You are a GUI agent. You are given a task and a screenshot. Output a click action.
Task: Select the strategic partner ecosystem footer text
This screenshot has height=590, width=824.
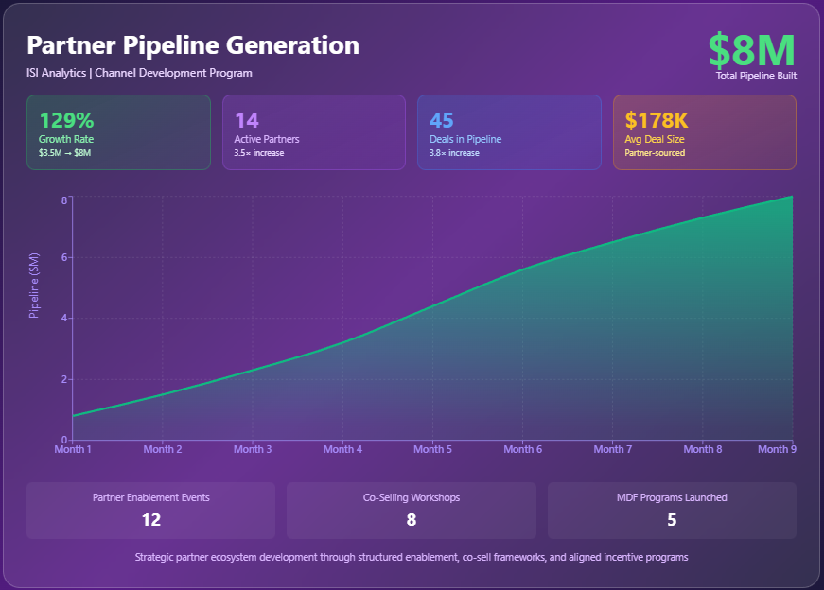[x=412, y=558]
